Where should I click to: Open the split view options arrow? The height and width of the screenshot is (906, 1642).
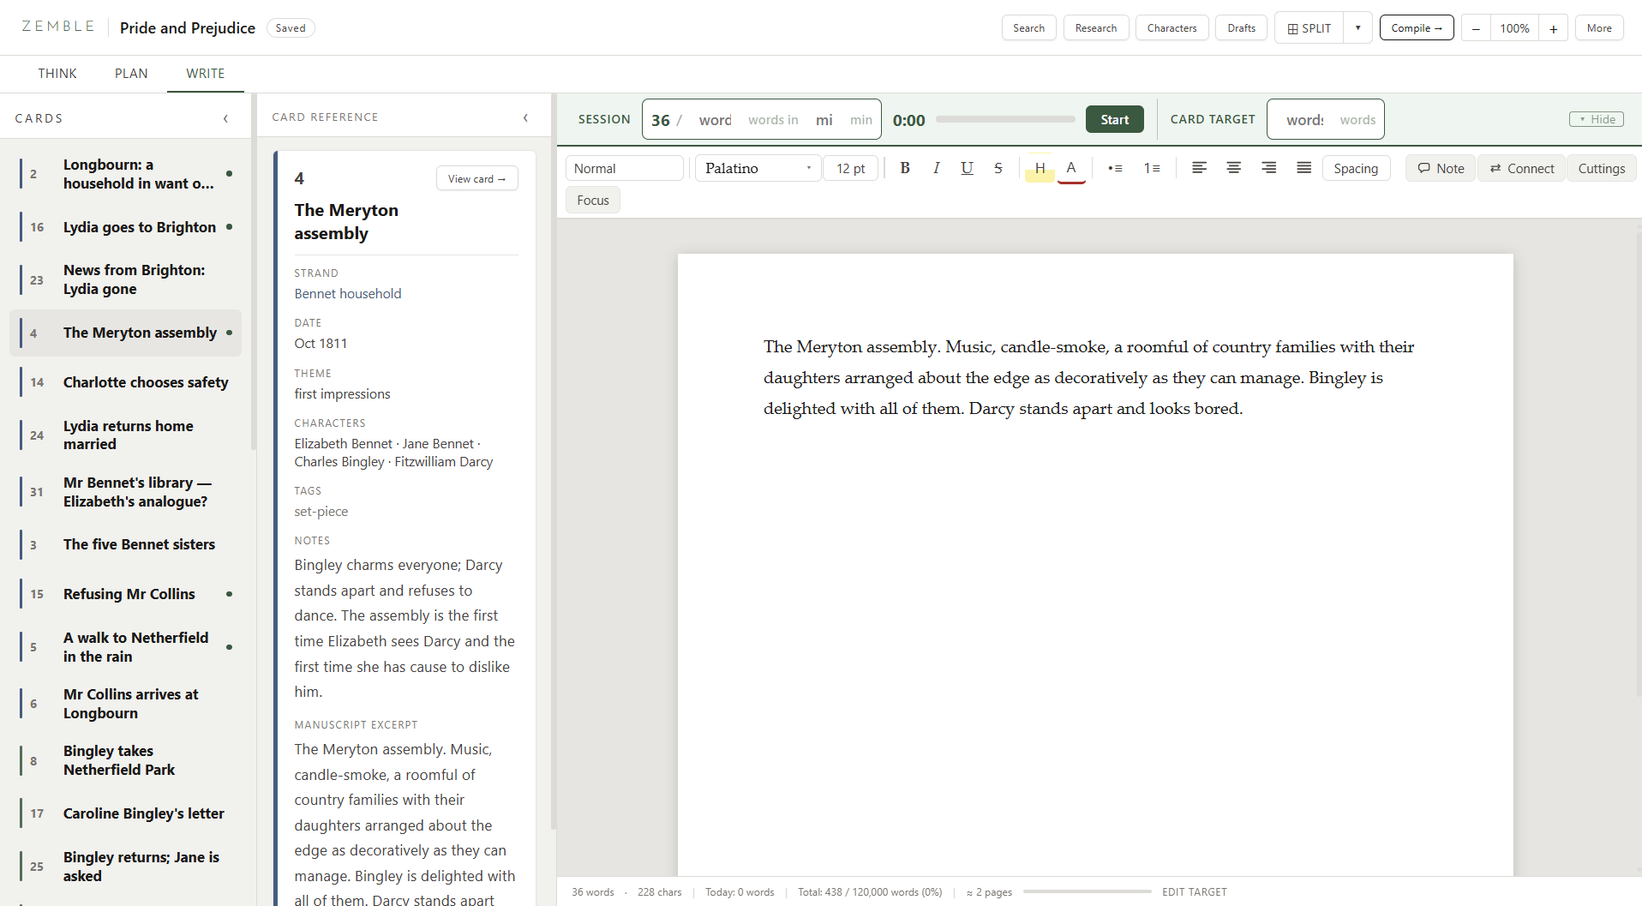pyautogui.click(x=1357, y=28)
